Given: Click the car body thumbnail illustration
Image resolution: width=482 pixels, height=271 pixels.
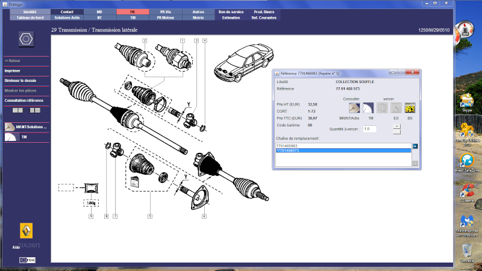Looking at the screenshot, I should pos(243,63).
